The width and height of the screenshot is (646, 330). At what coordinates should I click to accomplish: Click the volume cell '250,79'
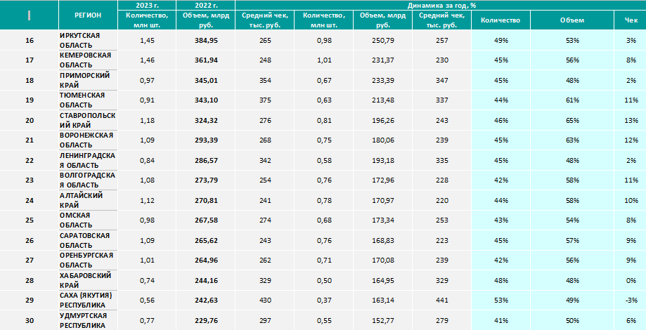[x=382, y=40]
